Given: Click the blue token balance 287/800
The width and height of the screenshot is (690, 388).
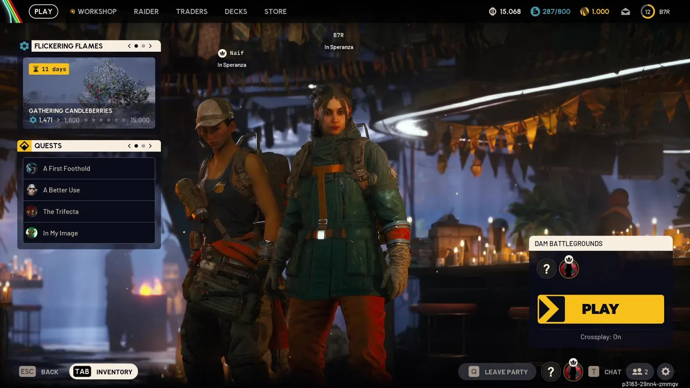Looking at the screenshot, I should click(x=550, y=11).
